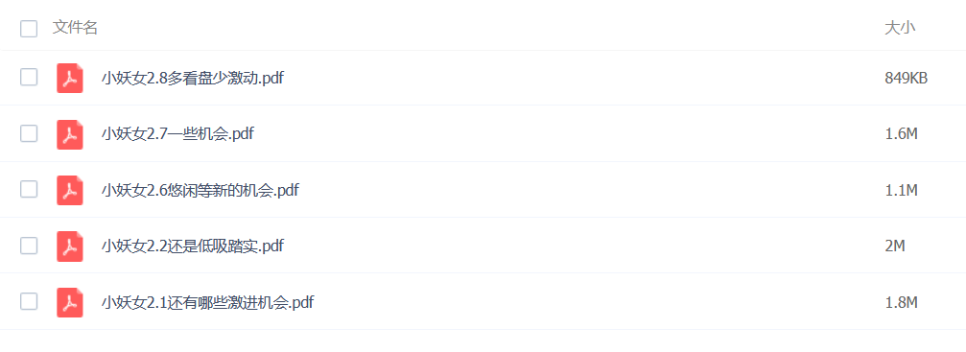Check the box for 小妖女2.8多看盘少激动.pdf
Viewport: 966px width, 352px height.
tap(29, 77)
